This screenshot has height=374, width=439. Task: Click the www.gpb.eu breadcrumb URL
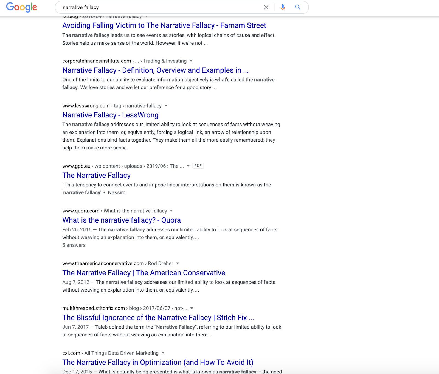123,166
